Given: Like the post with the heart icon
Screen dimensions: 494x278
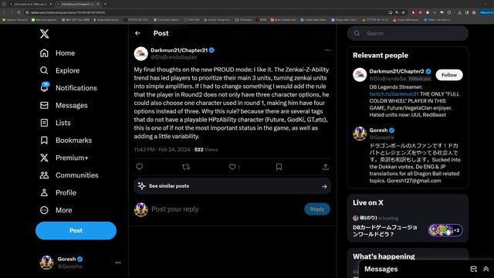Looking at the screenshot, I should [232, 167].
